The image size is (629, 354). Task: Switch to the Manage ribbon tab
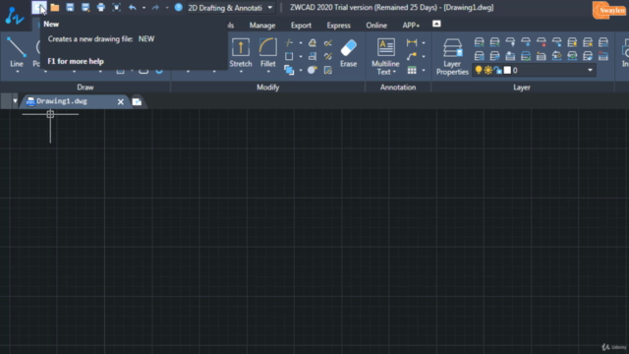[x=262, y=26]
